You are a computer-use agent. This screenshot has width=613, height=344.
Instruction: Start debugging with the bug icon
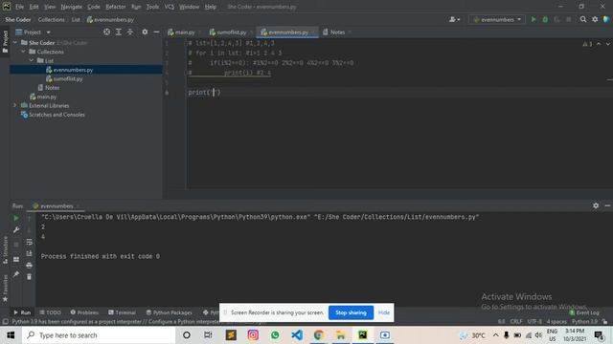(x=545, y=19)
